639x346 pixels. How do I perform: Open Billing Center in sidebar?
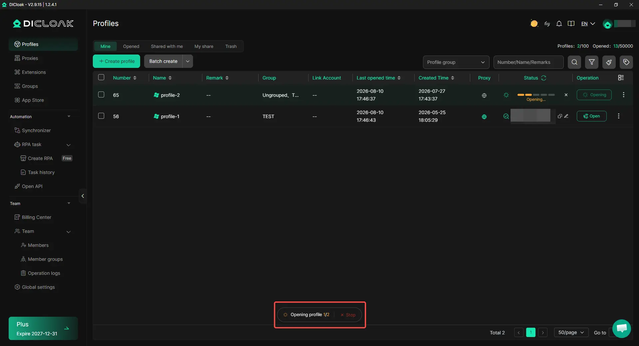point(43,217)
